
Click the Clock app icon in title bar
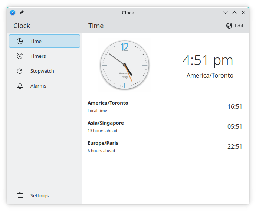click(13, 13)
